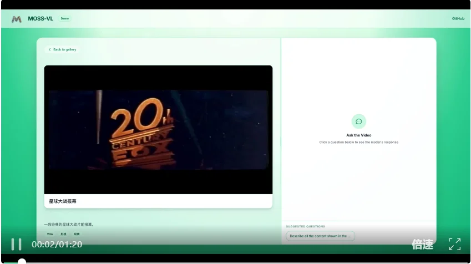
Task: Enter fullscreen mode
Action: (x=454, y=244)
